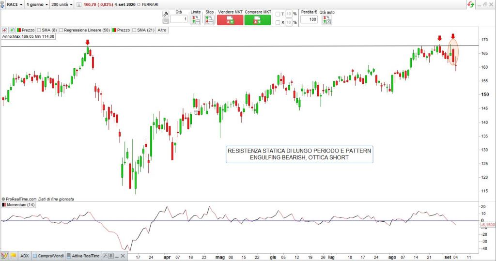Image resolution: width=496 pixels, height=261 pixels.
Task: Open the Altro indicators menu
Action: (x=162, y=30)
